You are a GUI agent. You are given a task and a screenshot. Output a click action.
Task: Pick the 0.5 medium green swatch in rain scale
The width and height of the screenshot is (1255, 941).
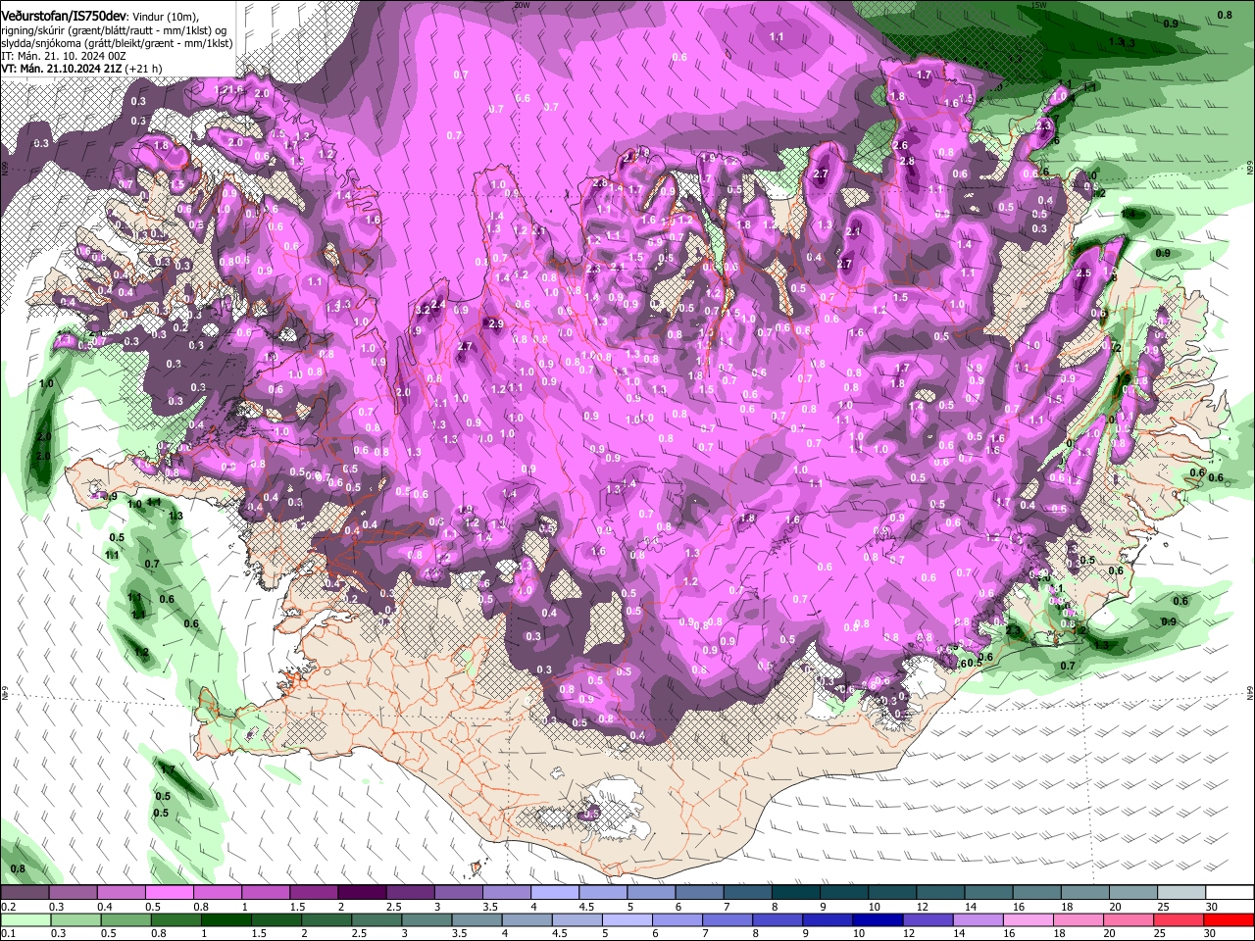pos(125,920)
